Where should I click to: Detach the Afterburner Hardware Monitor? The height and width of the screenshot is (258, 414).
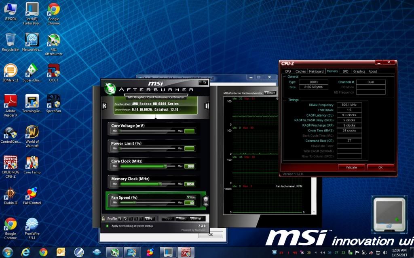point(270,93)
